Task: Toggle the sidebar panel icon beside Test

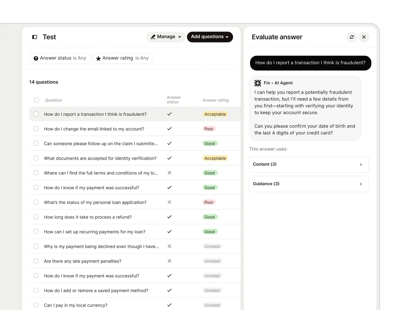Action: pyautogui.click(x=35, y=37)
